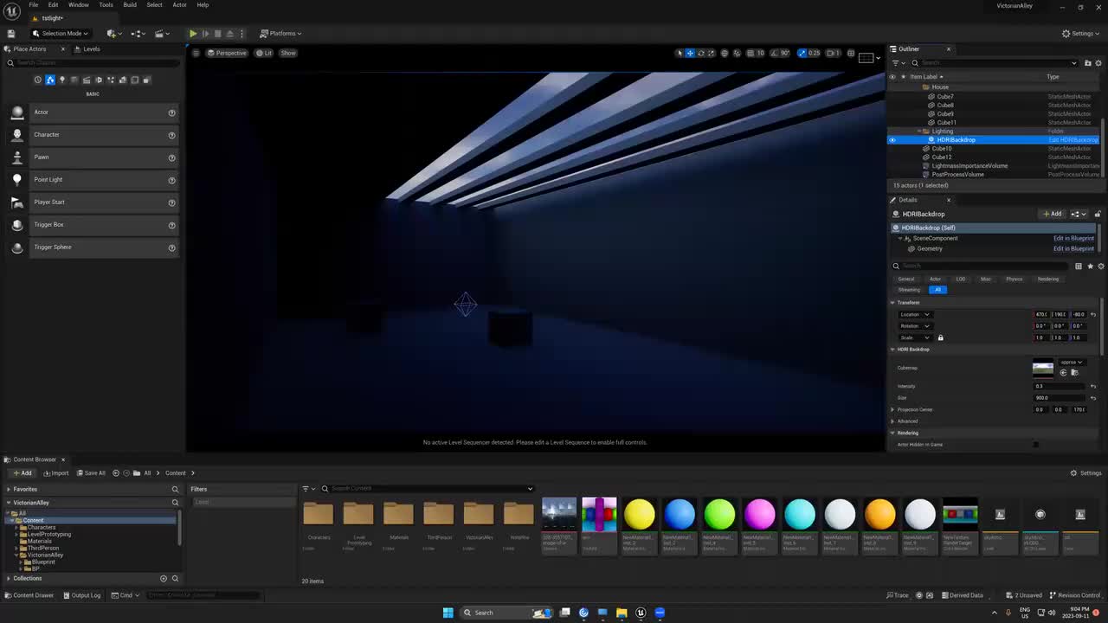
Task: Expand the Projection Center property
Action: pyautogui.click(x=892, y=409)
